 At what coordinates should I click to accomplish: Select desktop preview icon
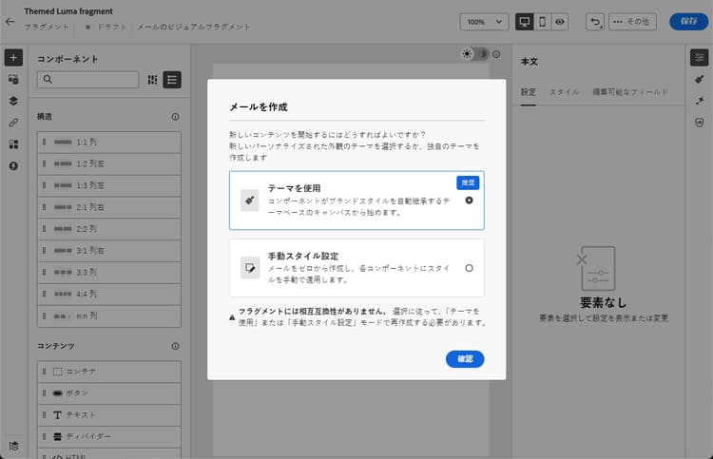coord(524,22)
